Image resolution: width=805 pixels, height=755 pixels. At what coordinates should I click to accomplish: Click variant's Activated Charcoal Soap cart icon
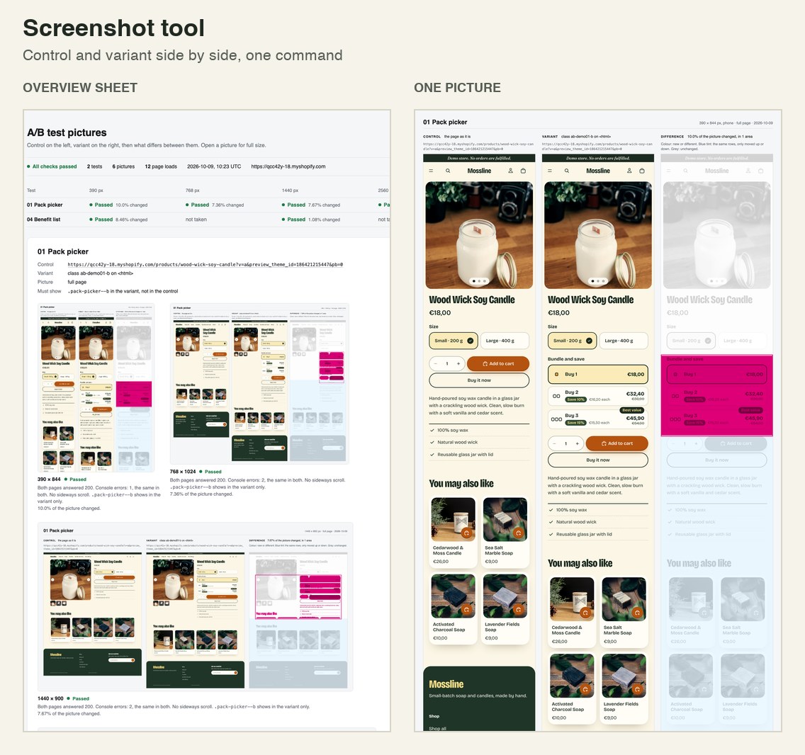click(585, 689)
